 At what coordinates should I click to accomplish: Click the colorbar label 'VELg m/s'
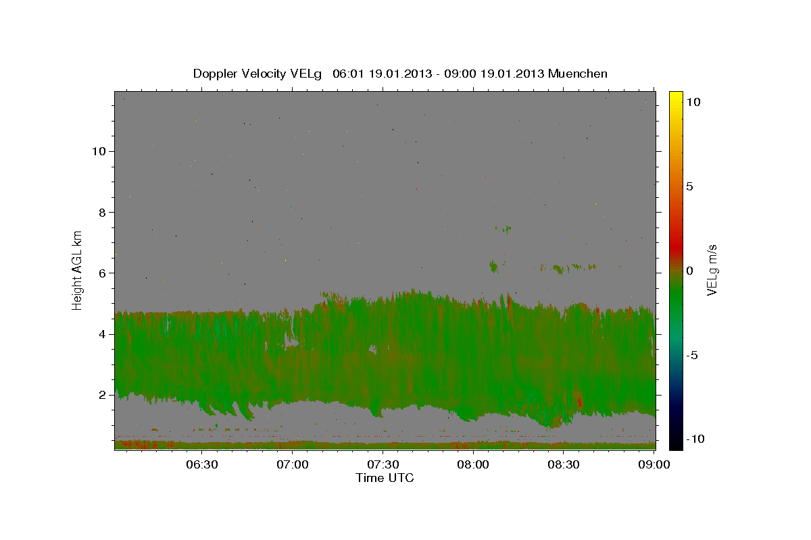click(x=712, y=271)
